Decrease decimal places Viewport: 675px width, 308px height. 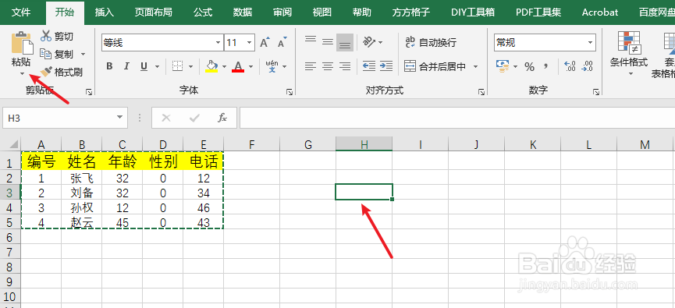pyautogui.click(x=587, y=66)
